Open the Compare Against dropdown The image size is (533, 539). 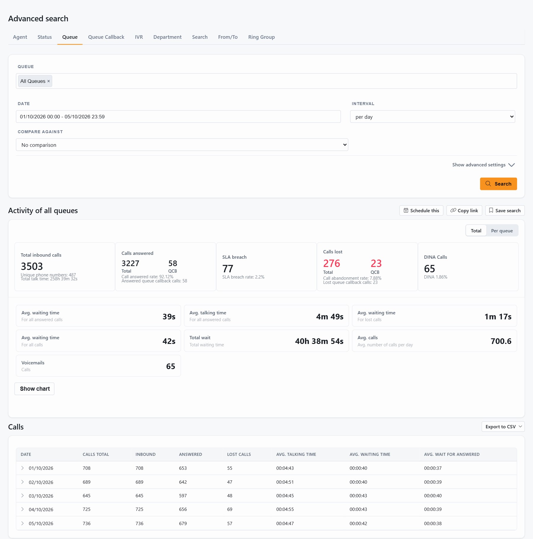click(x=182, y=145)
